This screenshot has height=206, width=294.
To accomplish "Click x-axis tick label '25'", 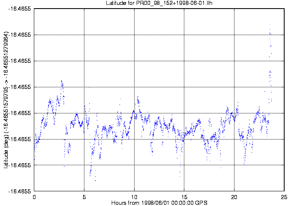I will point(284,197).
